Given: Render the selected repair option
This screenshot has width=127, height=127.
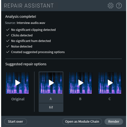Looking at the screenshot, I should pyautogui.click(x=114, y=122).
